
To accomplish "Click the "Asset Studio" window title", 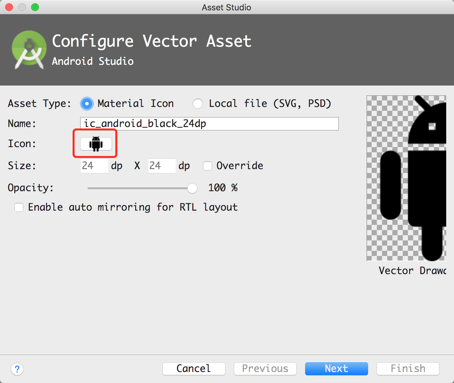I will point(227,7).
